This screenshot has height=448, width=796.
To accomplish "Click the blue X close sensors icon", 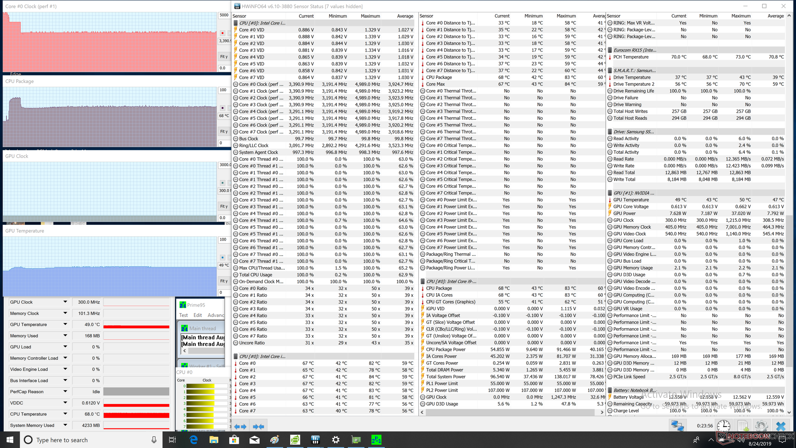I will click(x=781, y=426).
